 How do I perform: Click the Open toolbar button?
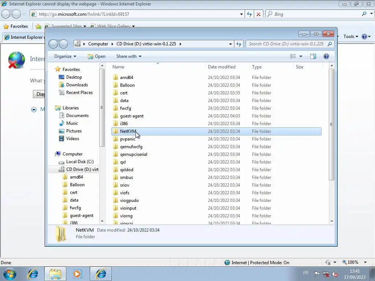point(96,56)
